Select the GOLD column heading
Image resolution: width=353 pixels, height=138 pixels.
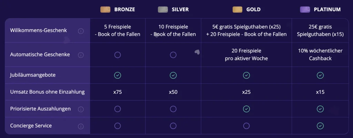click(x=253, y=10)
